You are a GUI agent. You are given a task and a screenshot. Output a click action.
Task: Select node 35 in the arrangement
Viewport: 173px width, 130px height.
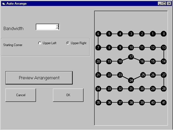[98, 102]
